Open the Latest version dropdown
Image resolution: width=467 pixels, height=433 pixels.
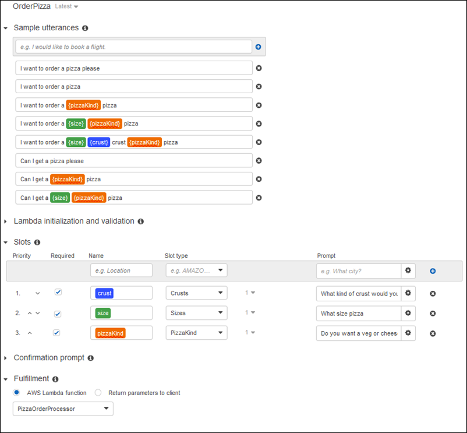[x=65, y=6]
